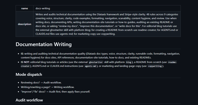Image resolution: width=198 pixels, height=105 pixels.
Task: Click the '"Improve"/"fix" docs?' bullet item
Action: pos(55,92)
